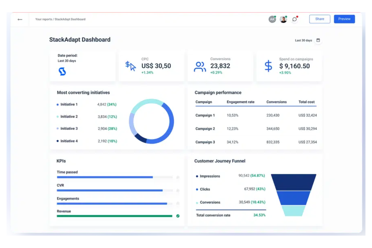Open the Your reports breadcrumb link
The image size is (372, 248).
[x=43, y=19]
